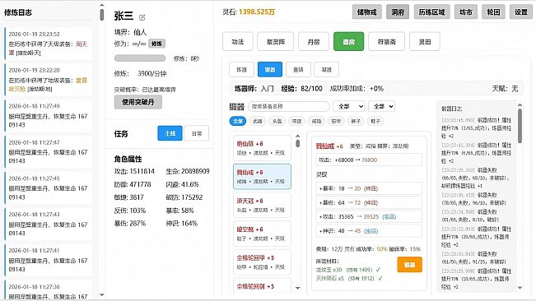Screen dimensions: 536x301
Task: Open the 洞府 page in top navigation
Action: [398, 12]
